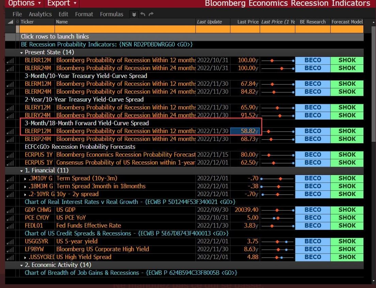
Task: Click chart bars icon for BLERM12M row
Action: [10, 84]
